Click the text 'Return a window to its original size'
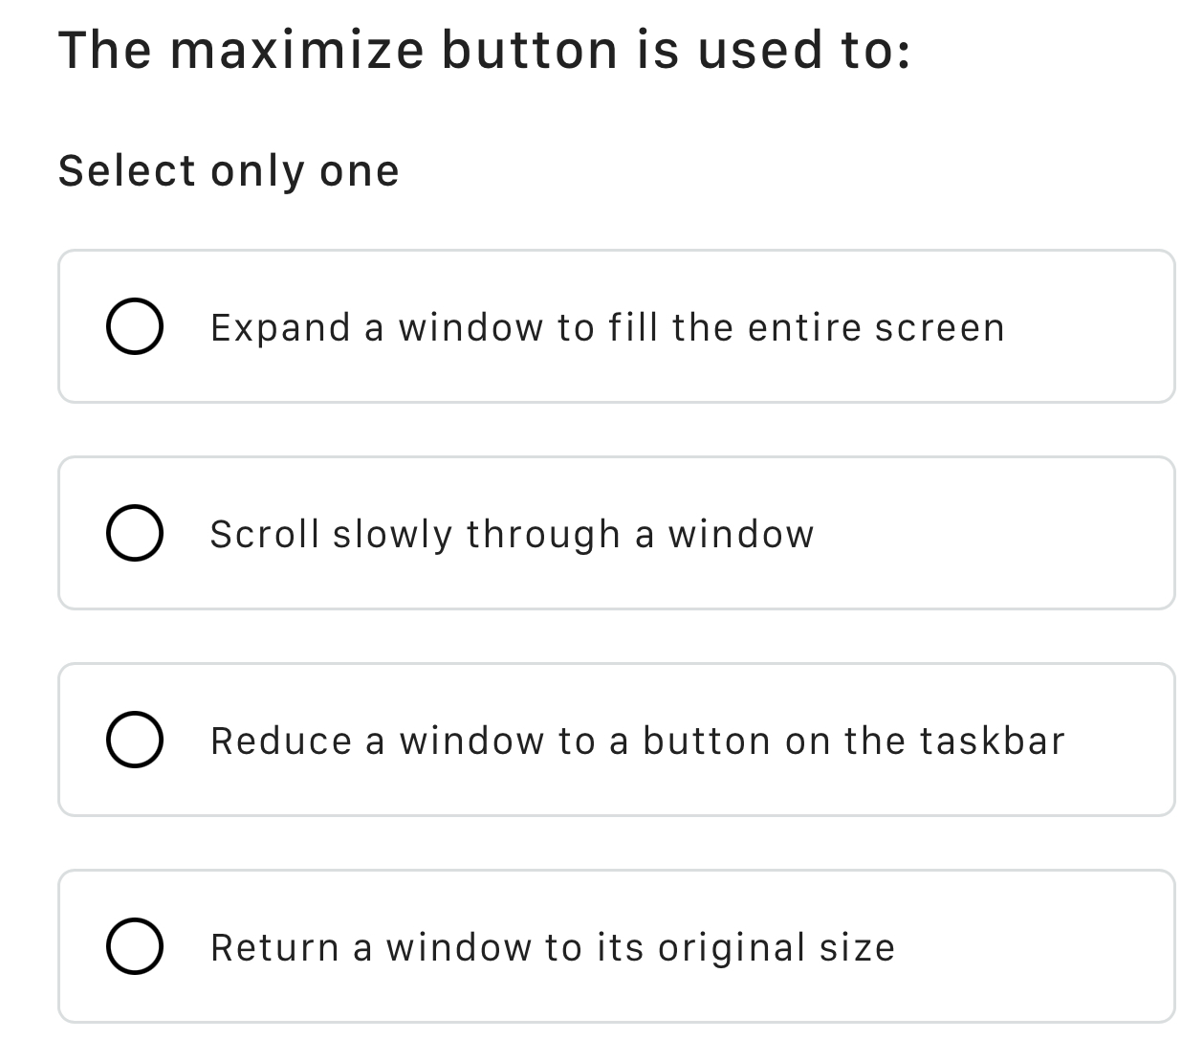The height and width of the screenshot is (1062, 1181). [553, 946]
